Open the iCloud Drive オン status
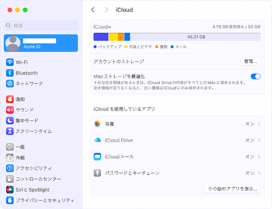Viewport: 272px width, 209px height. pos(250,140)
